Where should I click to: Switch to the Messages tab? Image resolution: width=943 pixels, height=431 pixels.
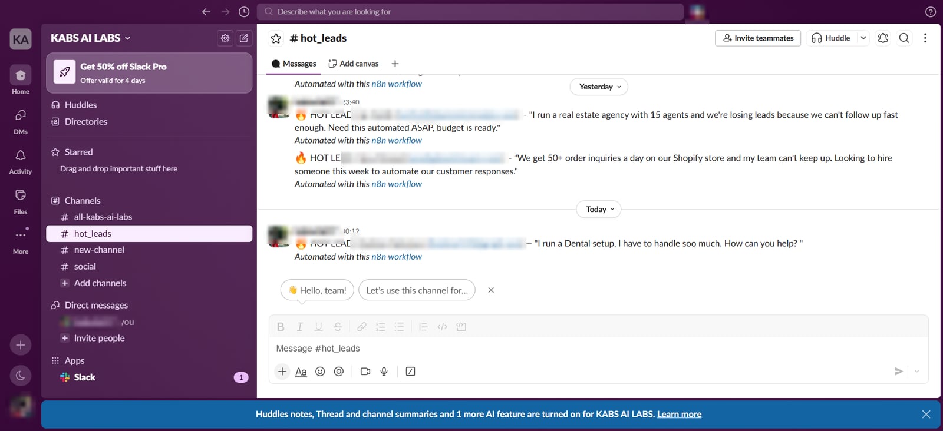(x=294, y=64)
